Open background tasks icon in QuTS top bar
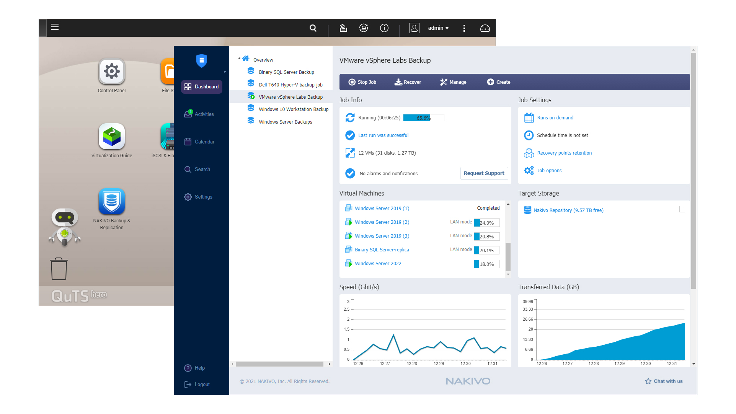The width and height of the screenshot is (736, 414). [x=343, y=28]
